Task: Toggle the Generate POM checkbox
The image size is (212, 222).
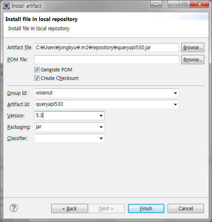Action: 37,70
